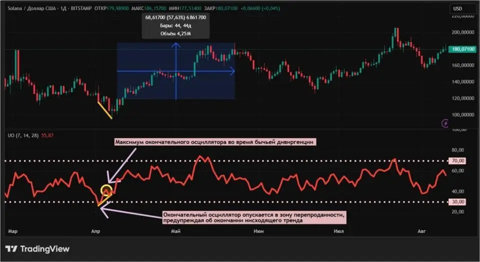Click the 30,00 oversold level label
Image resolution: width=480 pixels, height=262 pixels.
pyautogui.click(x=458, y=202)
